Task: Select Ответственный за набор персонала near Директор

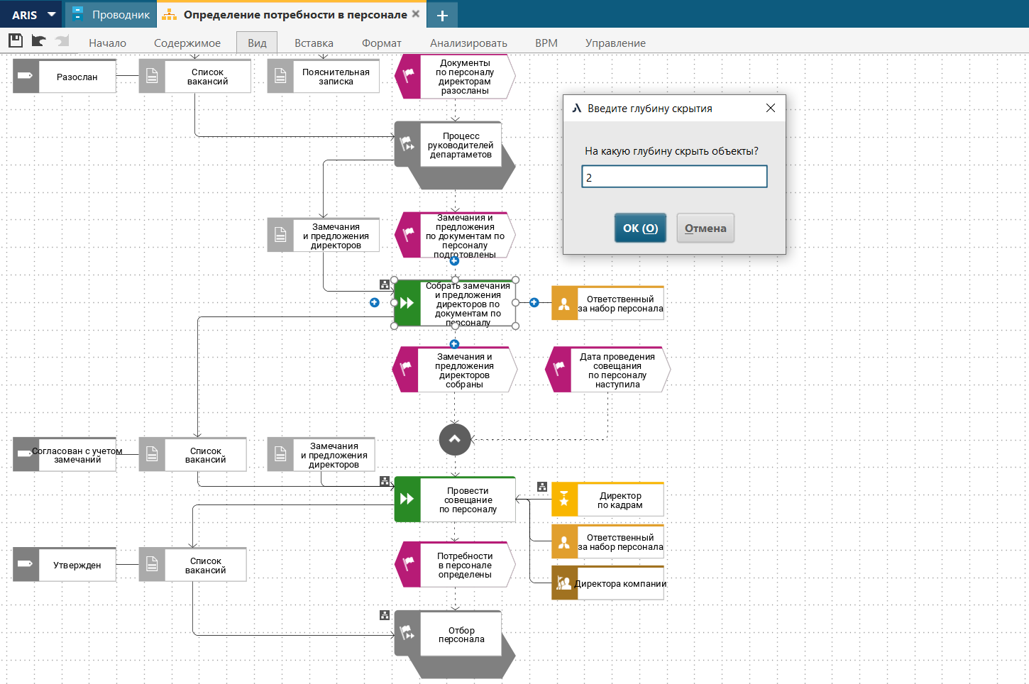Action: tap(607, 541)
